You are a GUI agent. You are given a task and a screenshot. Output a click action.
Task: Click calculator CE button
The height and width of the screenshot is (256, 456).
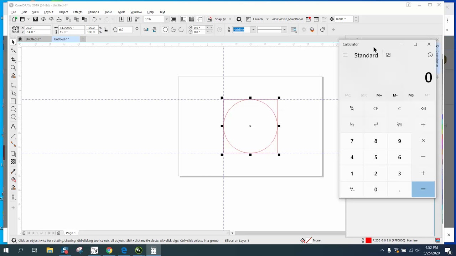click(375, 108)
